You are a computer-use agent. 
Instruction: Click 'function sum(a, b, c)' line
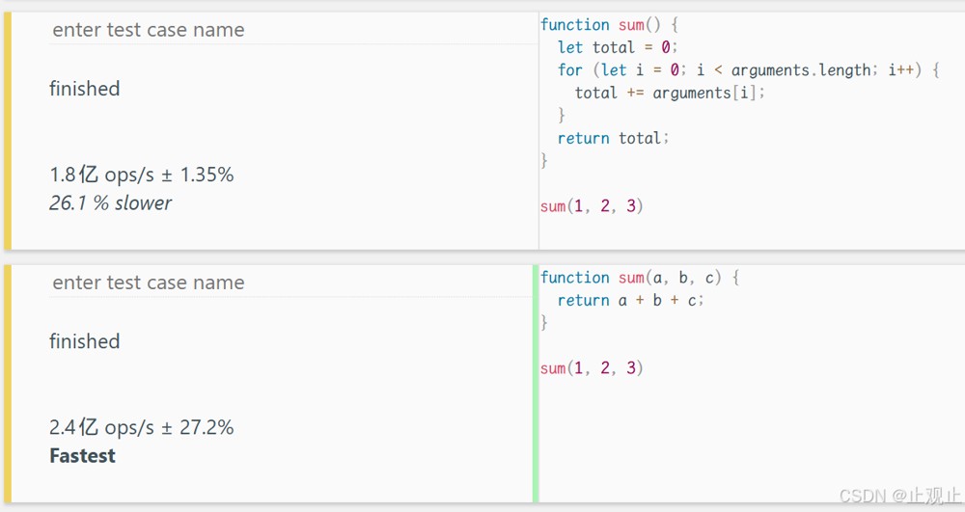(640, 278)
